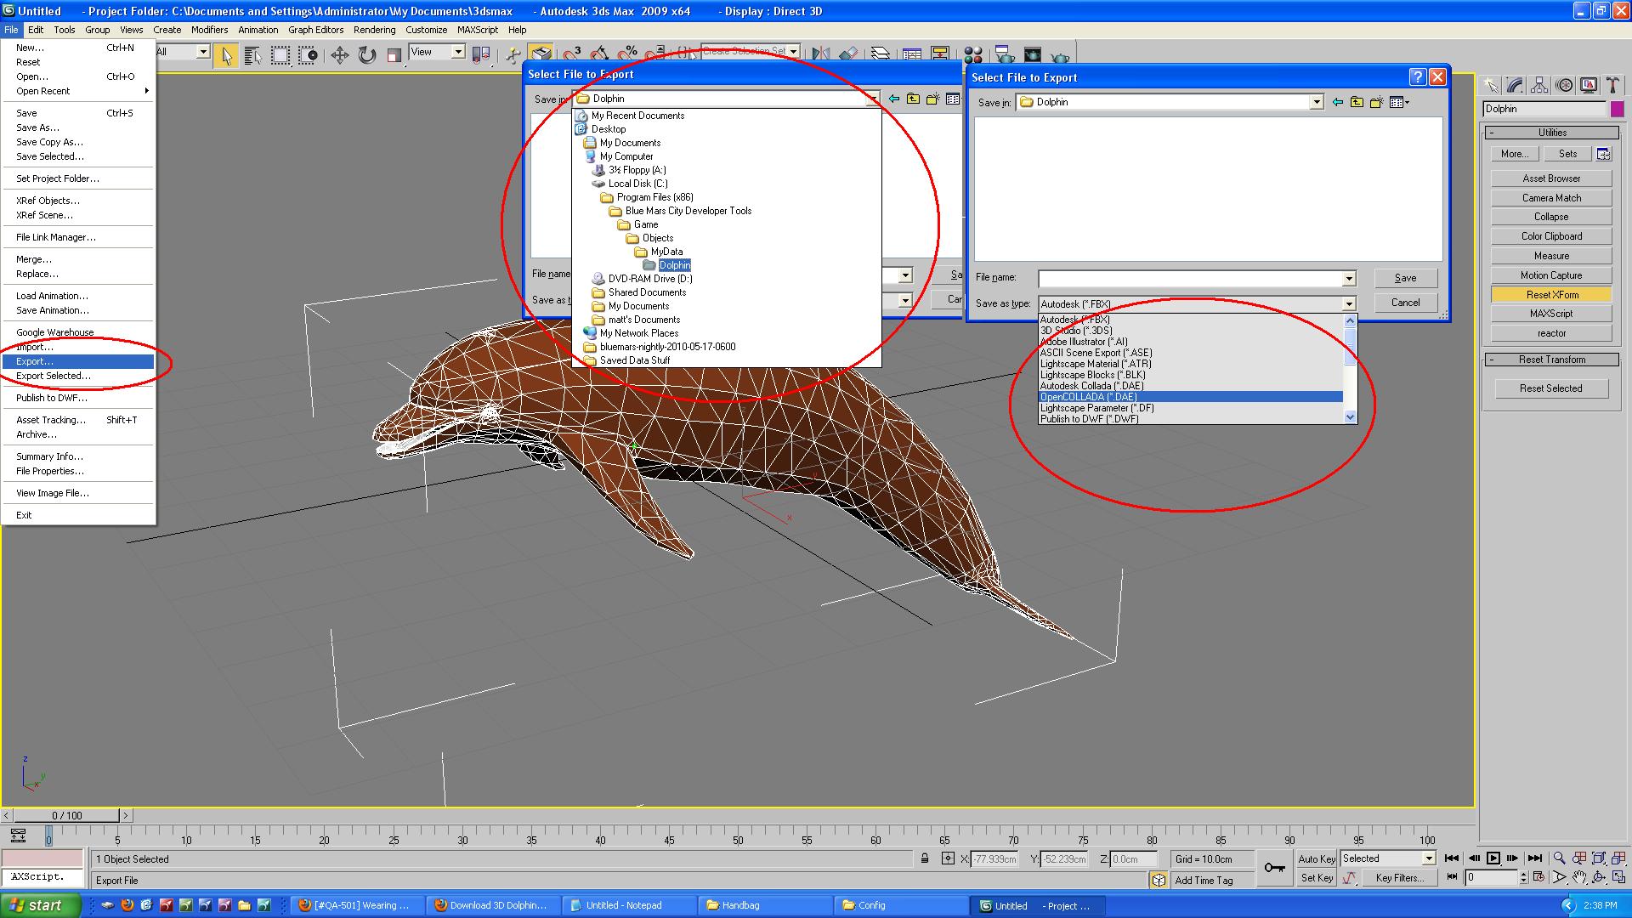
Task: Open the Open Recent submenu
Action: pyautogui.click(x=78, y=91)
